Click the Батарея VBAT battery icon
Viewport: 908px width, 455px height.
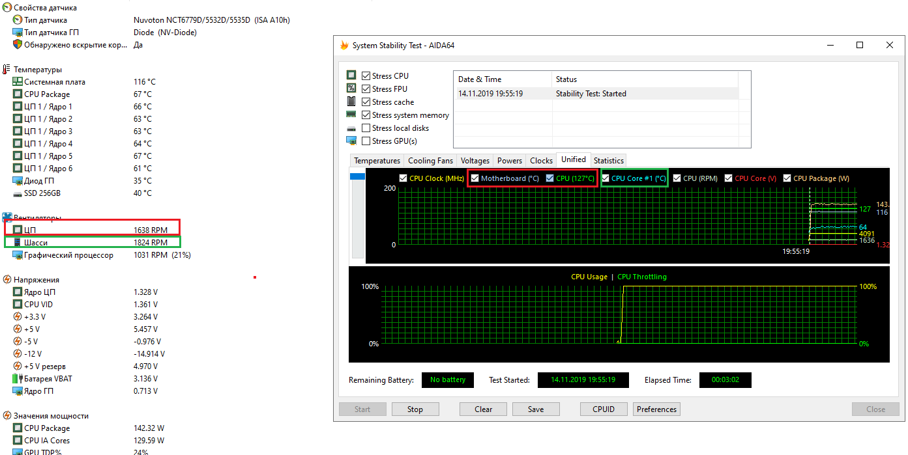[18, 379]
